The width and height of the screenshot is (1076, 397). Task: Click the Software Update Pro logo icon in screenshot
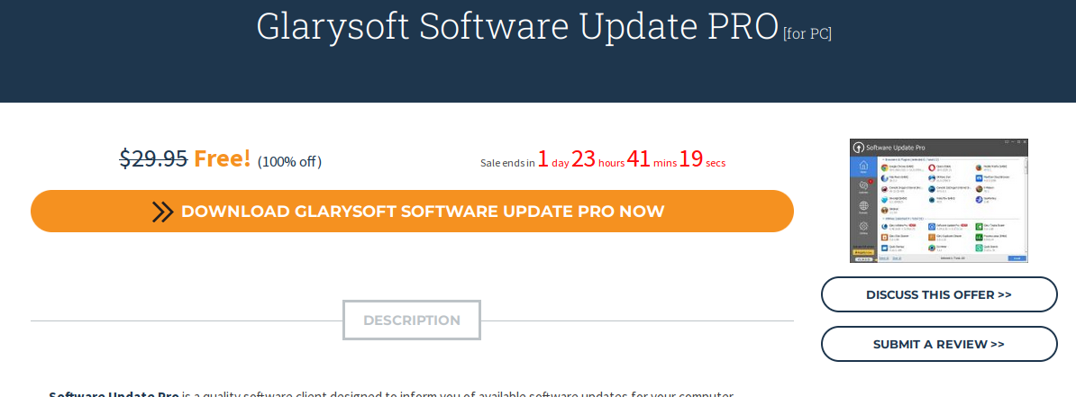click(860, 148)
